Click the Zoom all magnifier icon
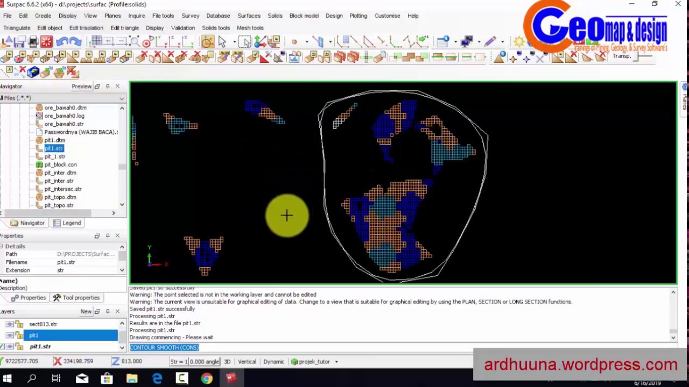The image size is (689, 387). click(x=134, y=41)
